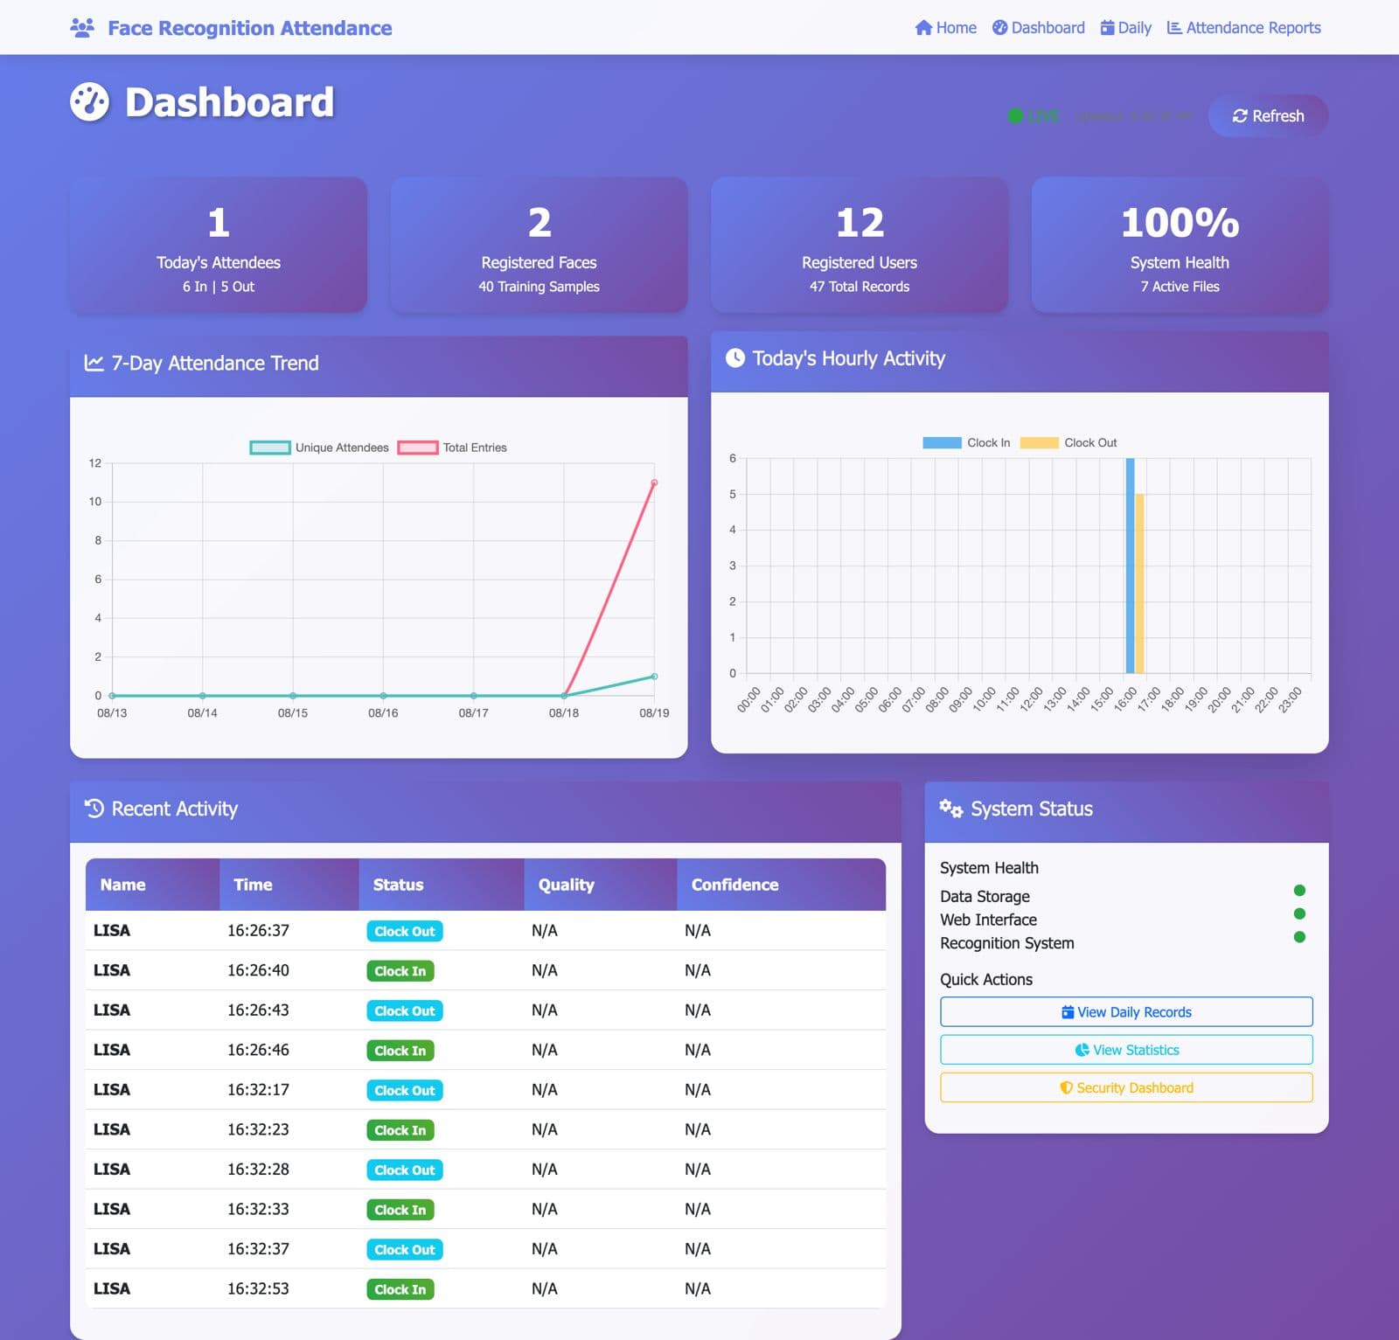The image size is (1399, 1340).
Task: Select the Registered Faces stat card
Action: [539, 245]
